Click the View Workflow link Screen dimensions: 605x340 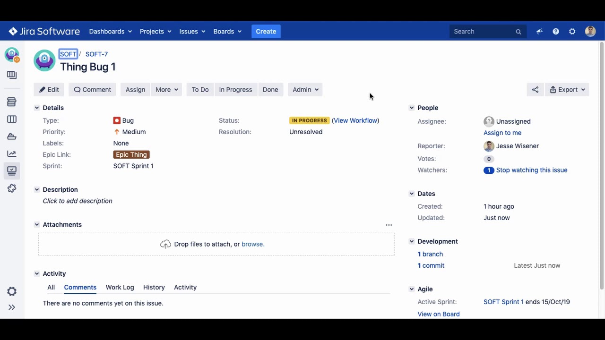355,121
